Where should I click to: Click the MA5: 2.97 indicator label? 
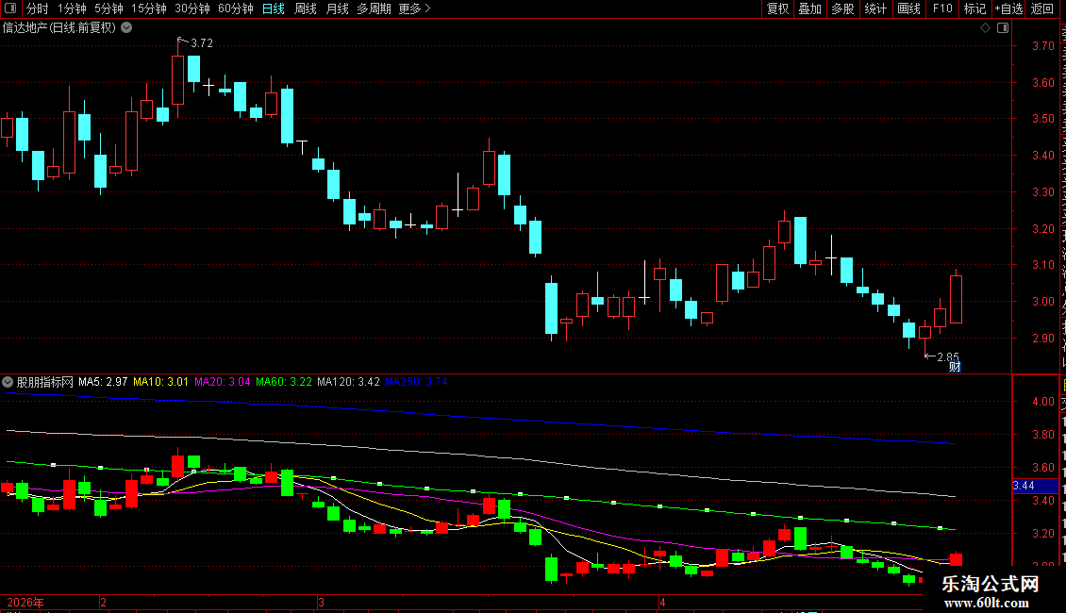coord(103,382)
